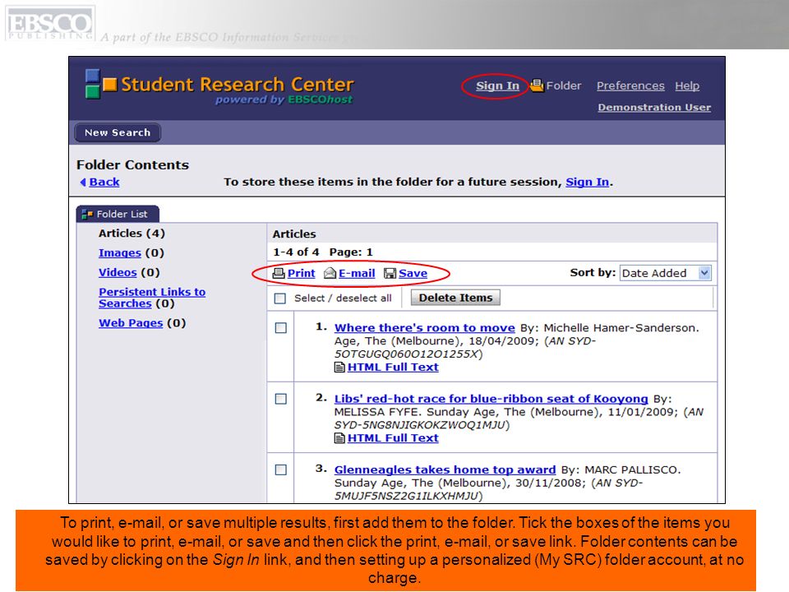Click the New Search button
Image resolution: width=789 pixels, height=592 pixels.
coord(118,132)
